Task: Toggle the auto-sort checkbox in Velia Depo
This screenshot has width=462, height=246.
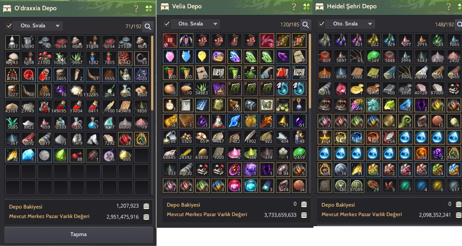Action: [x=166, y=24]
